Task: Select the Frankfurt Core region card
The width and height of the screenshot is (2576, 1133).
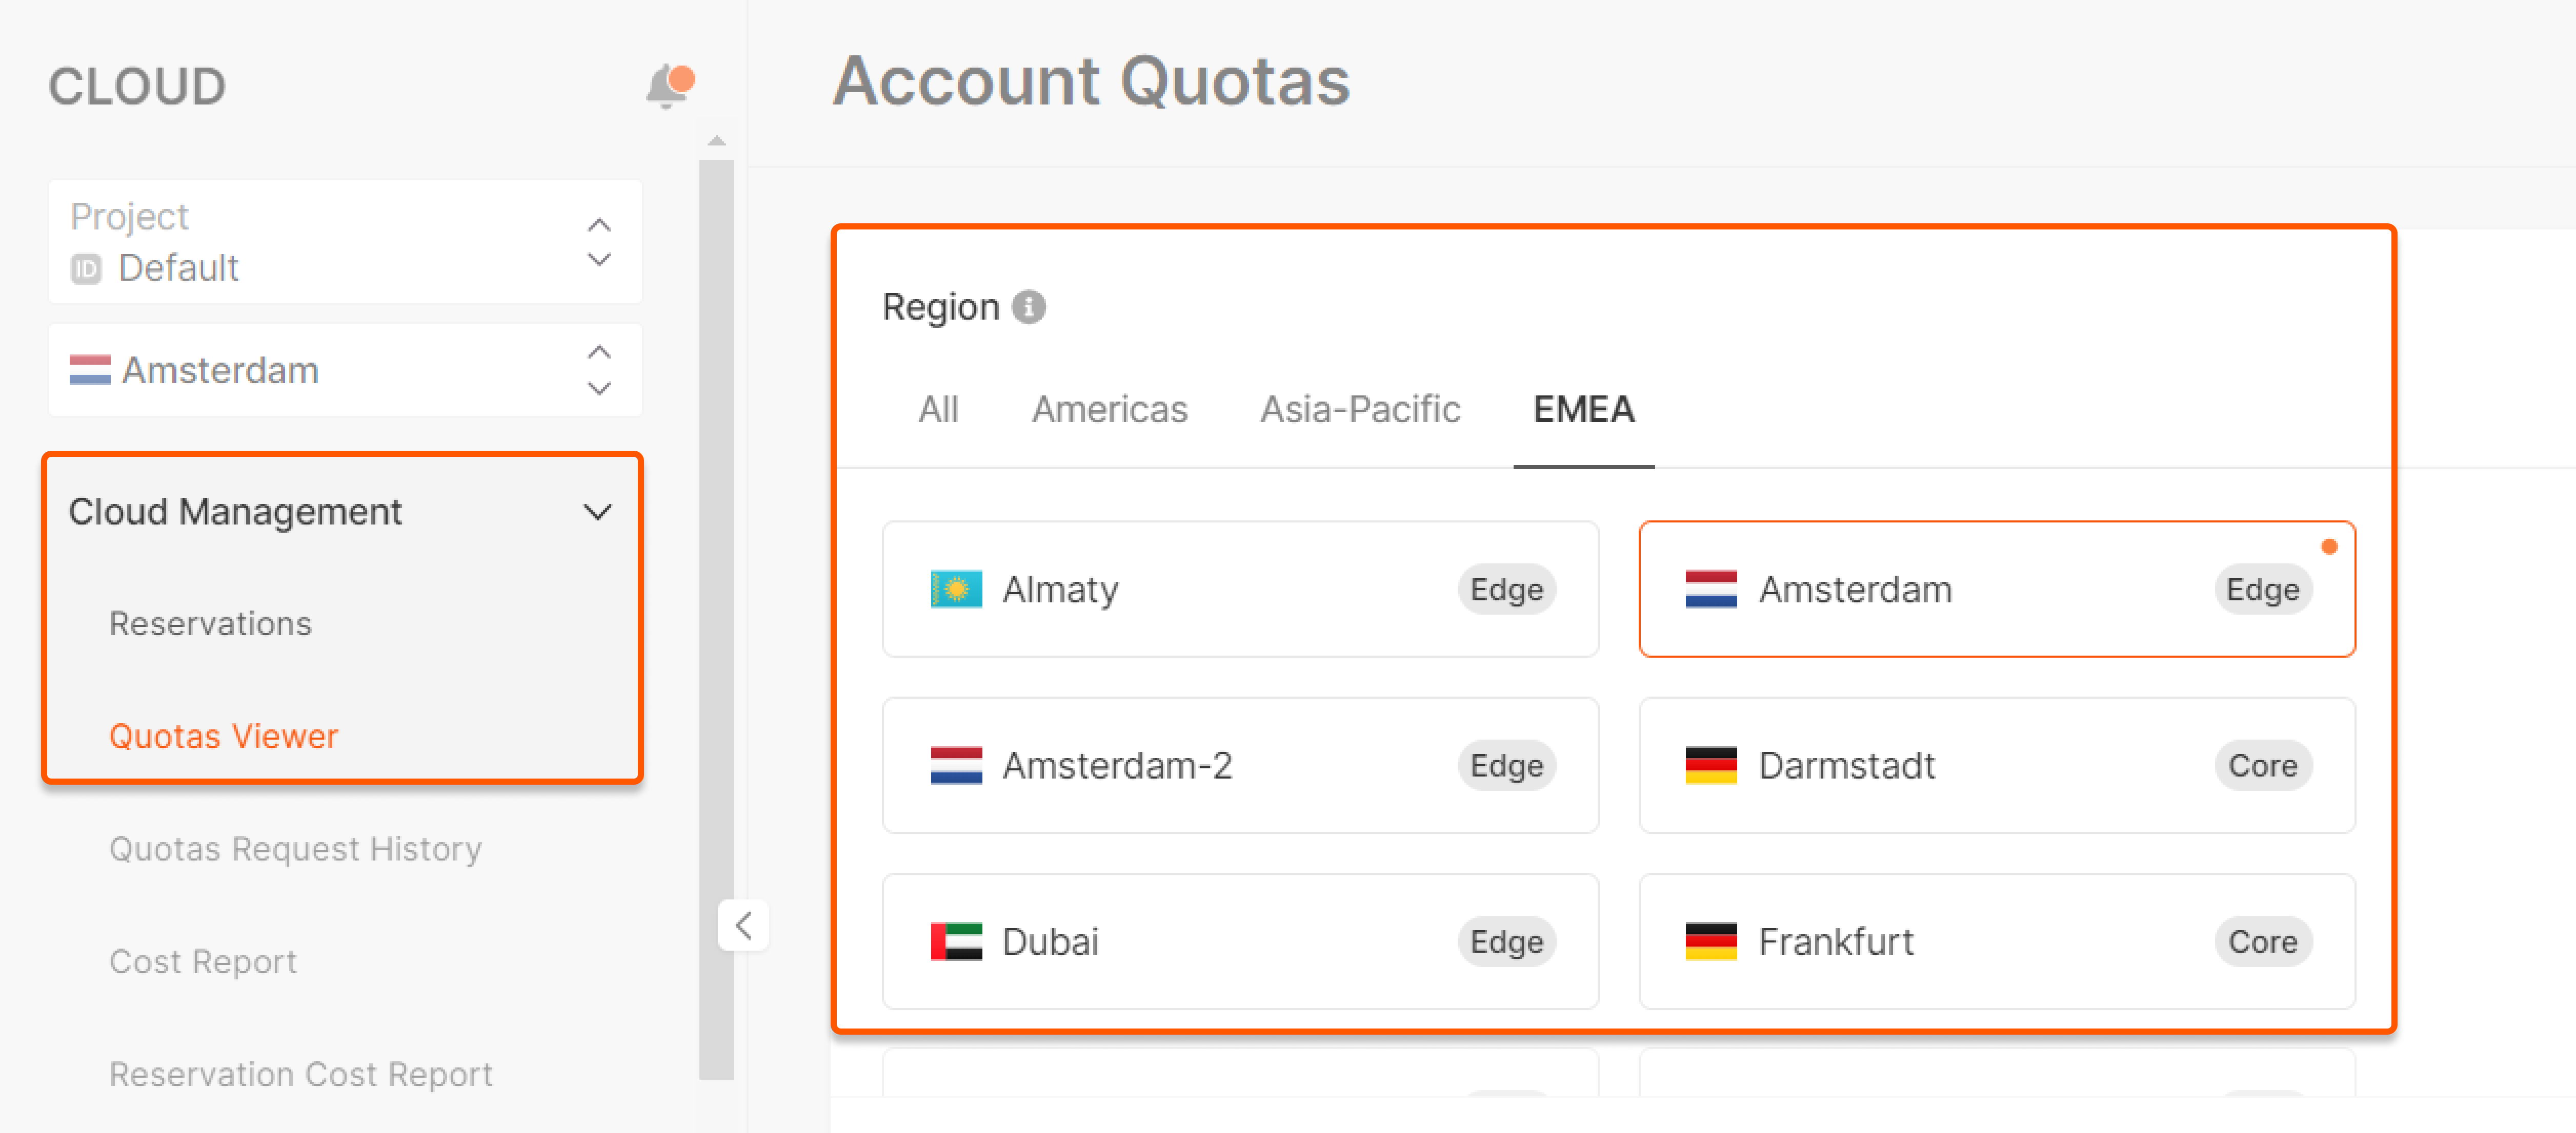Action: click(1996, 941)
